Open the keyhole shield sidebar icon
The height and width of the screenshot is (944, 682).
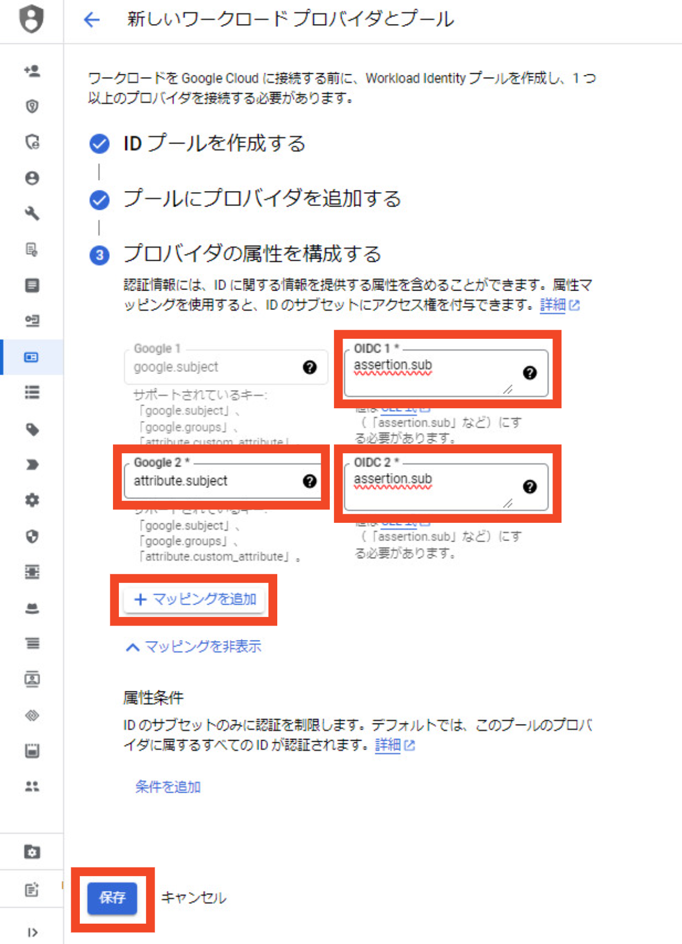point(32,106)
